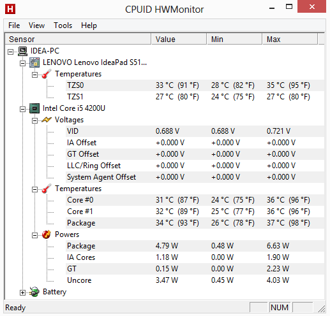Collapse the Voltages section
The width and height of the screenshot is (330, 316).
pyautogui.click(x=34, y=120)
